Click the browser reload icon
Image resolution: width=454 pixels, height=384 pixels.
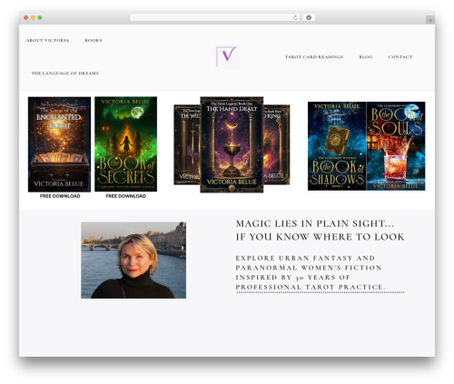click(x=295, y=18)
